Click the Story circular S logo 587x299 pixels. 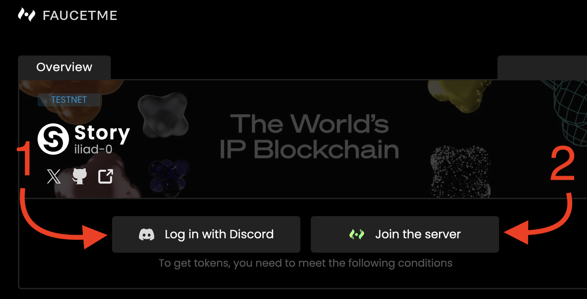[53, 139]
